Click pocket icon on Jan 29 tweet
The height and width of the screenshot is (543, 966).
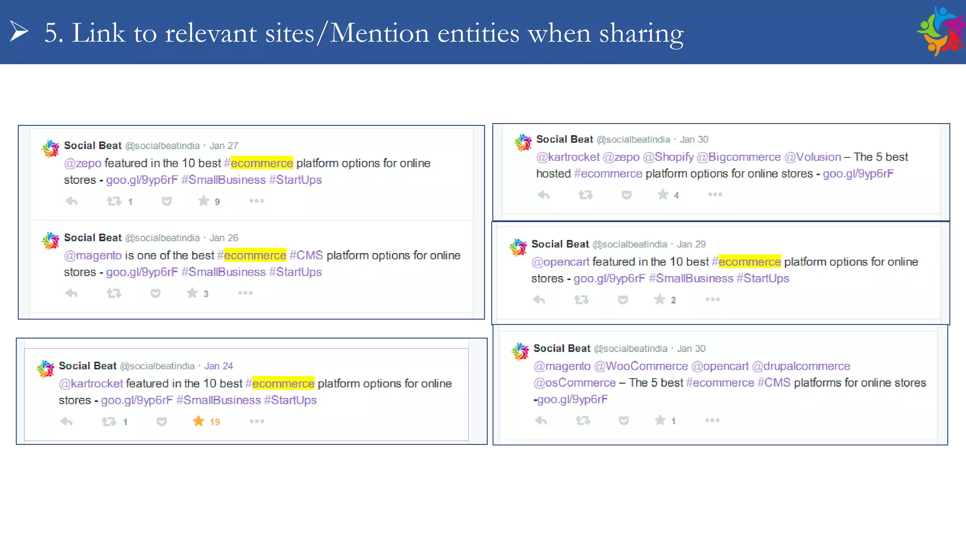tap(623, 300)
